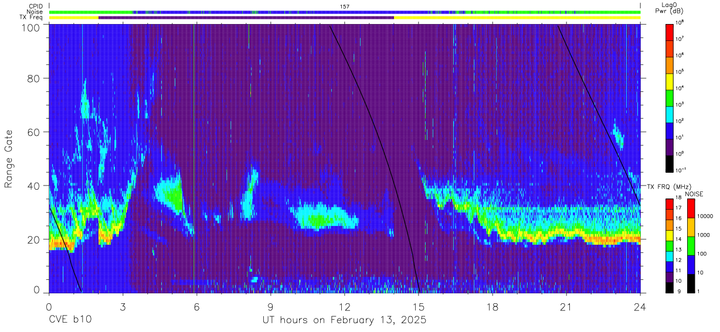Viewport: 720px width, 332px height.
Task: Select the Noise row label
Action: pyautogui.click(x=35, y=12)
